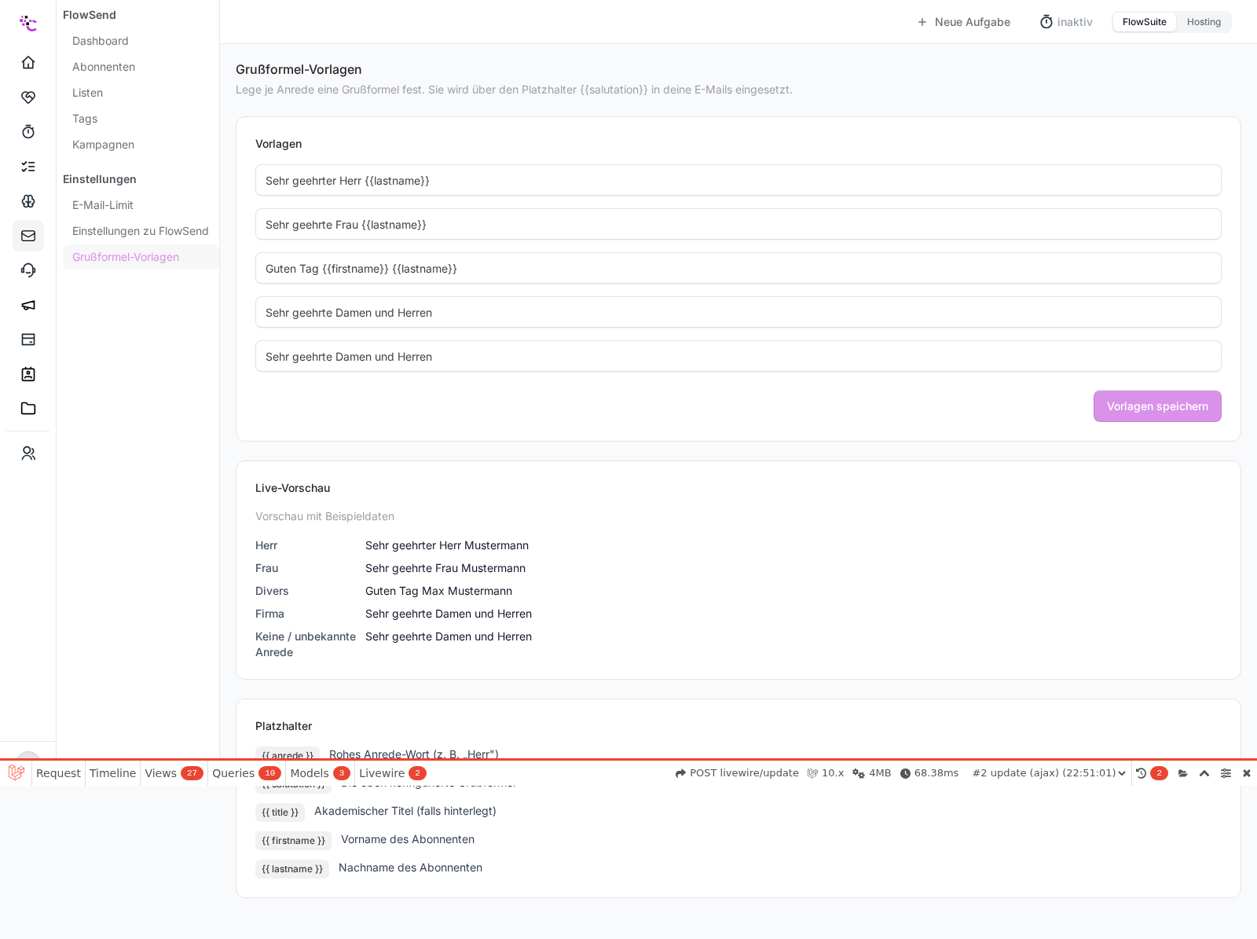Viewport: 1257px width, 939px height.
Task: Click Neue Aufgabe button
Action: click(964, 22)
